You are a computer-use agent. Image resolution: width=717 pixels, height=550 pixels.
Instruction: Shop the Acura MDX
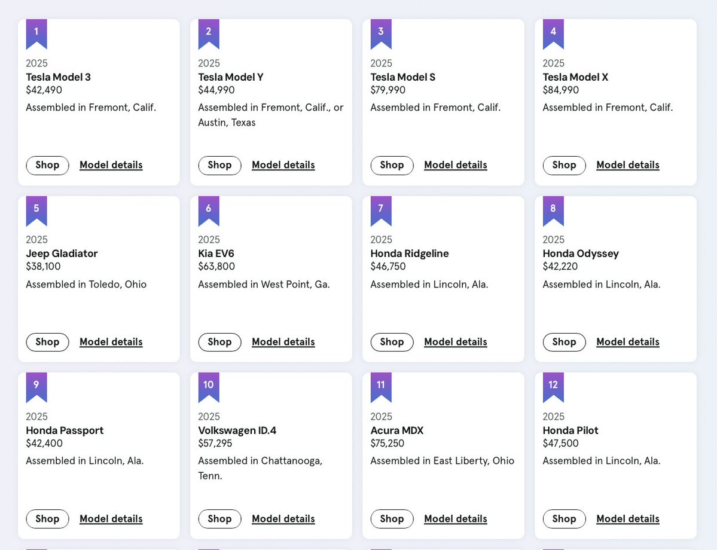pos(392,519)
